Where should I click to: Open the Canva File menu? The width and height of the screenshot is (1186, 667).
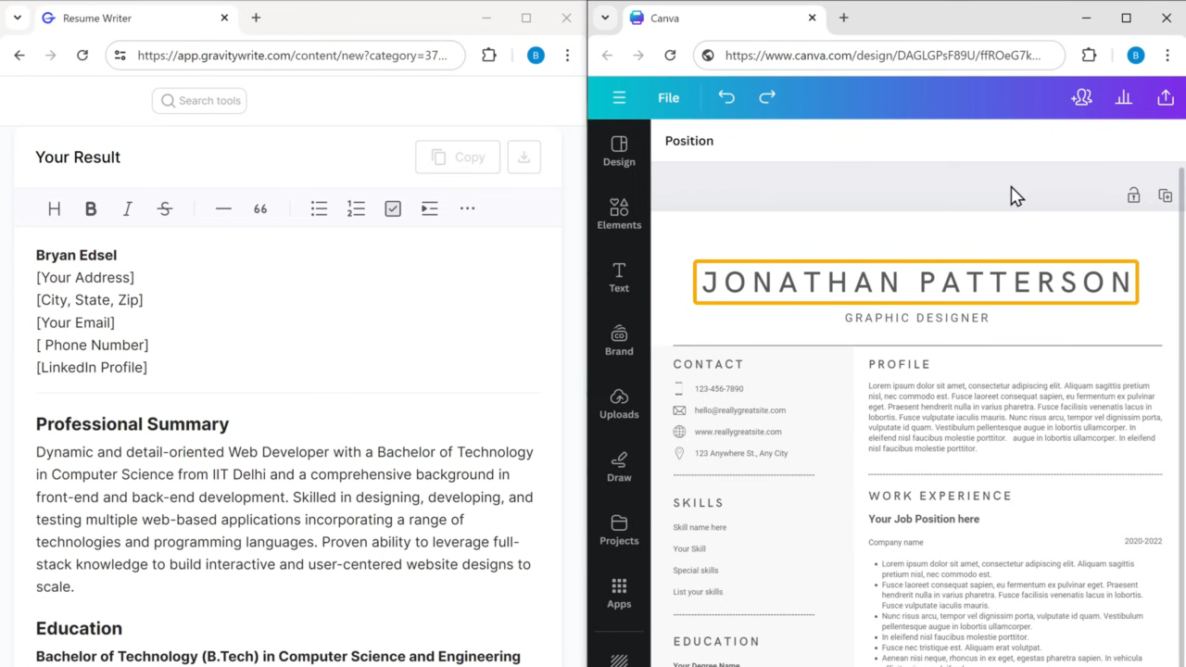click(668, 97)
